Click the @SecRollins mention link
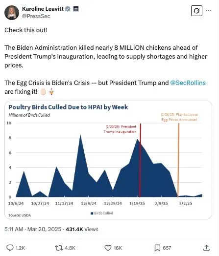The height and width of the screenshot is (256, 219). tap(188, 83)
